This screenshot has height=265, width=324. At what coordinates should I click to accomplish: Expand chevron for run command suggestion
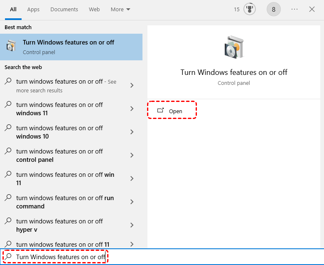(x=132, y=202)
